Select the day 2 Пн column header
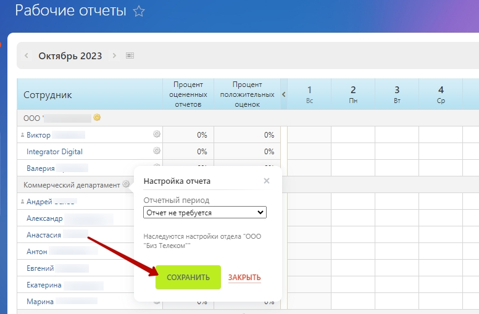Image resolution: width=479 pixels, height=314 pixels. pyautogui.click(x=353, y=94)
